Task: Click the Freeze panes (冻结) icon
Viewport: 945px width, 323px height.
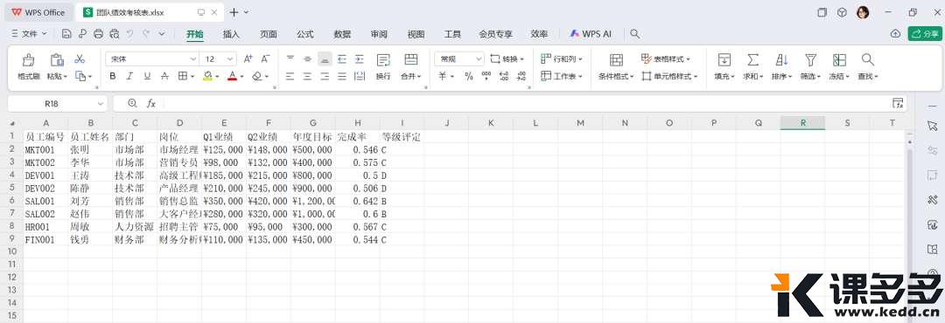Action: coord(839,59)
